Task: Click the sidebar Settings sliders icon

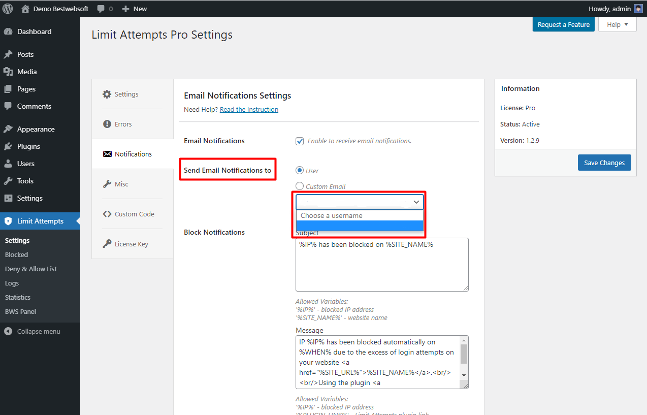Action: (8, 198)
